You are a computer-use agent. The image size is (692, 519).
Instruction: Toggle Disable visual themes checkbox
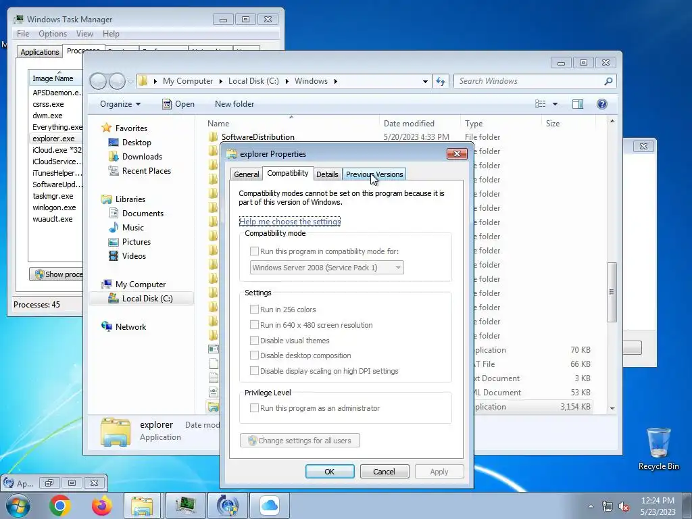(x=254, y=341)
